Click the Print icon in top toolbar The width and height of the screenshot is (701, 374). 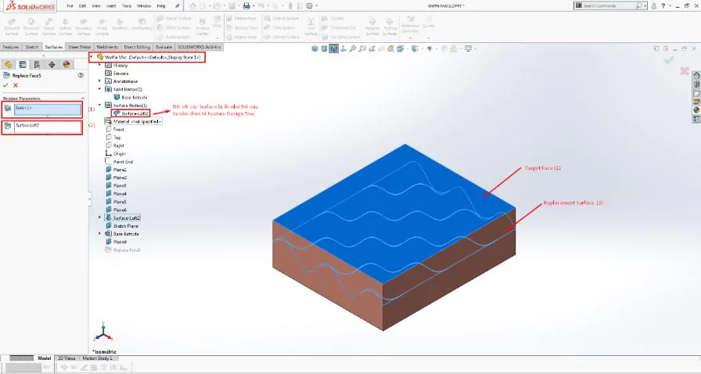[246, 5]
